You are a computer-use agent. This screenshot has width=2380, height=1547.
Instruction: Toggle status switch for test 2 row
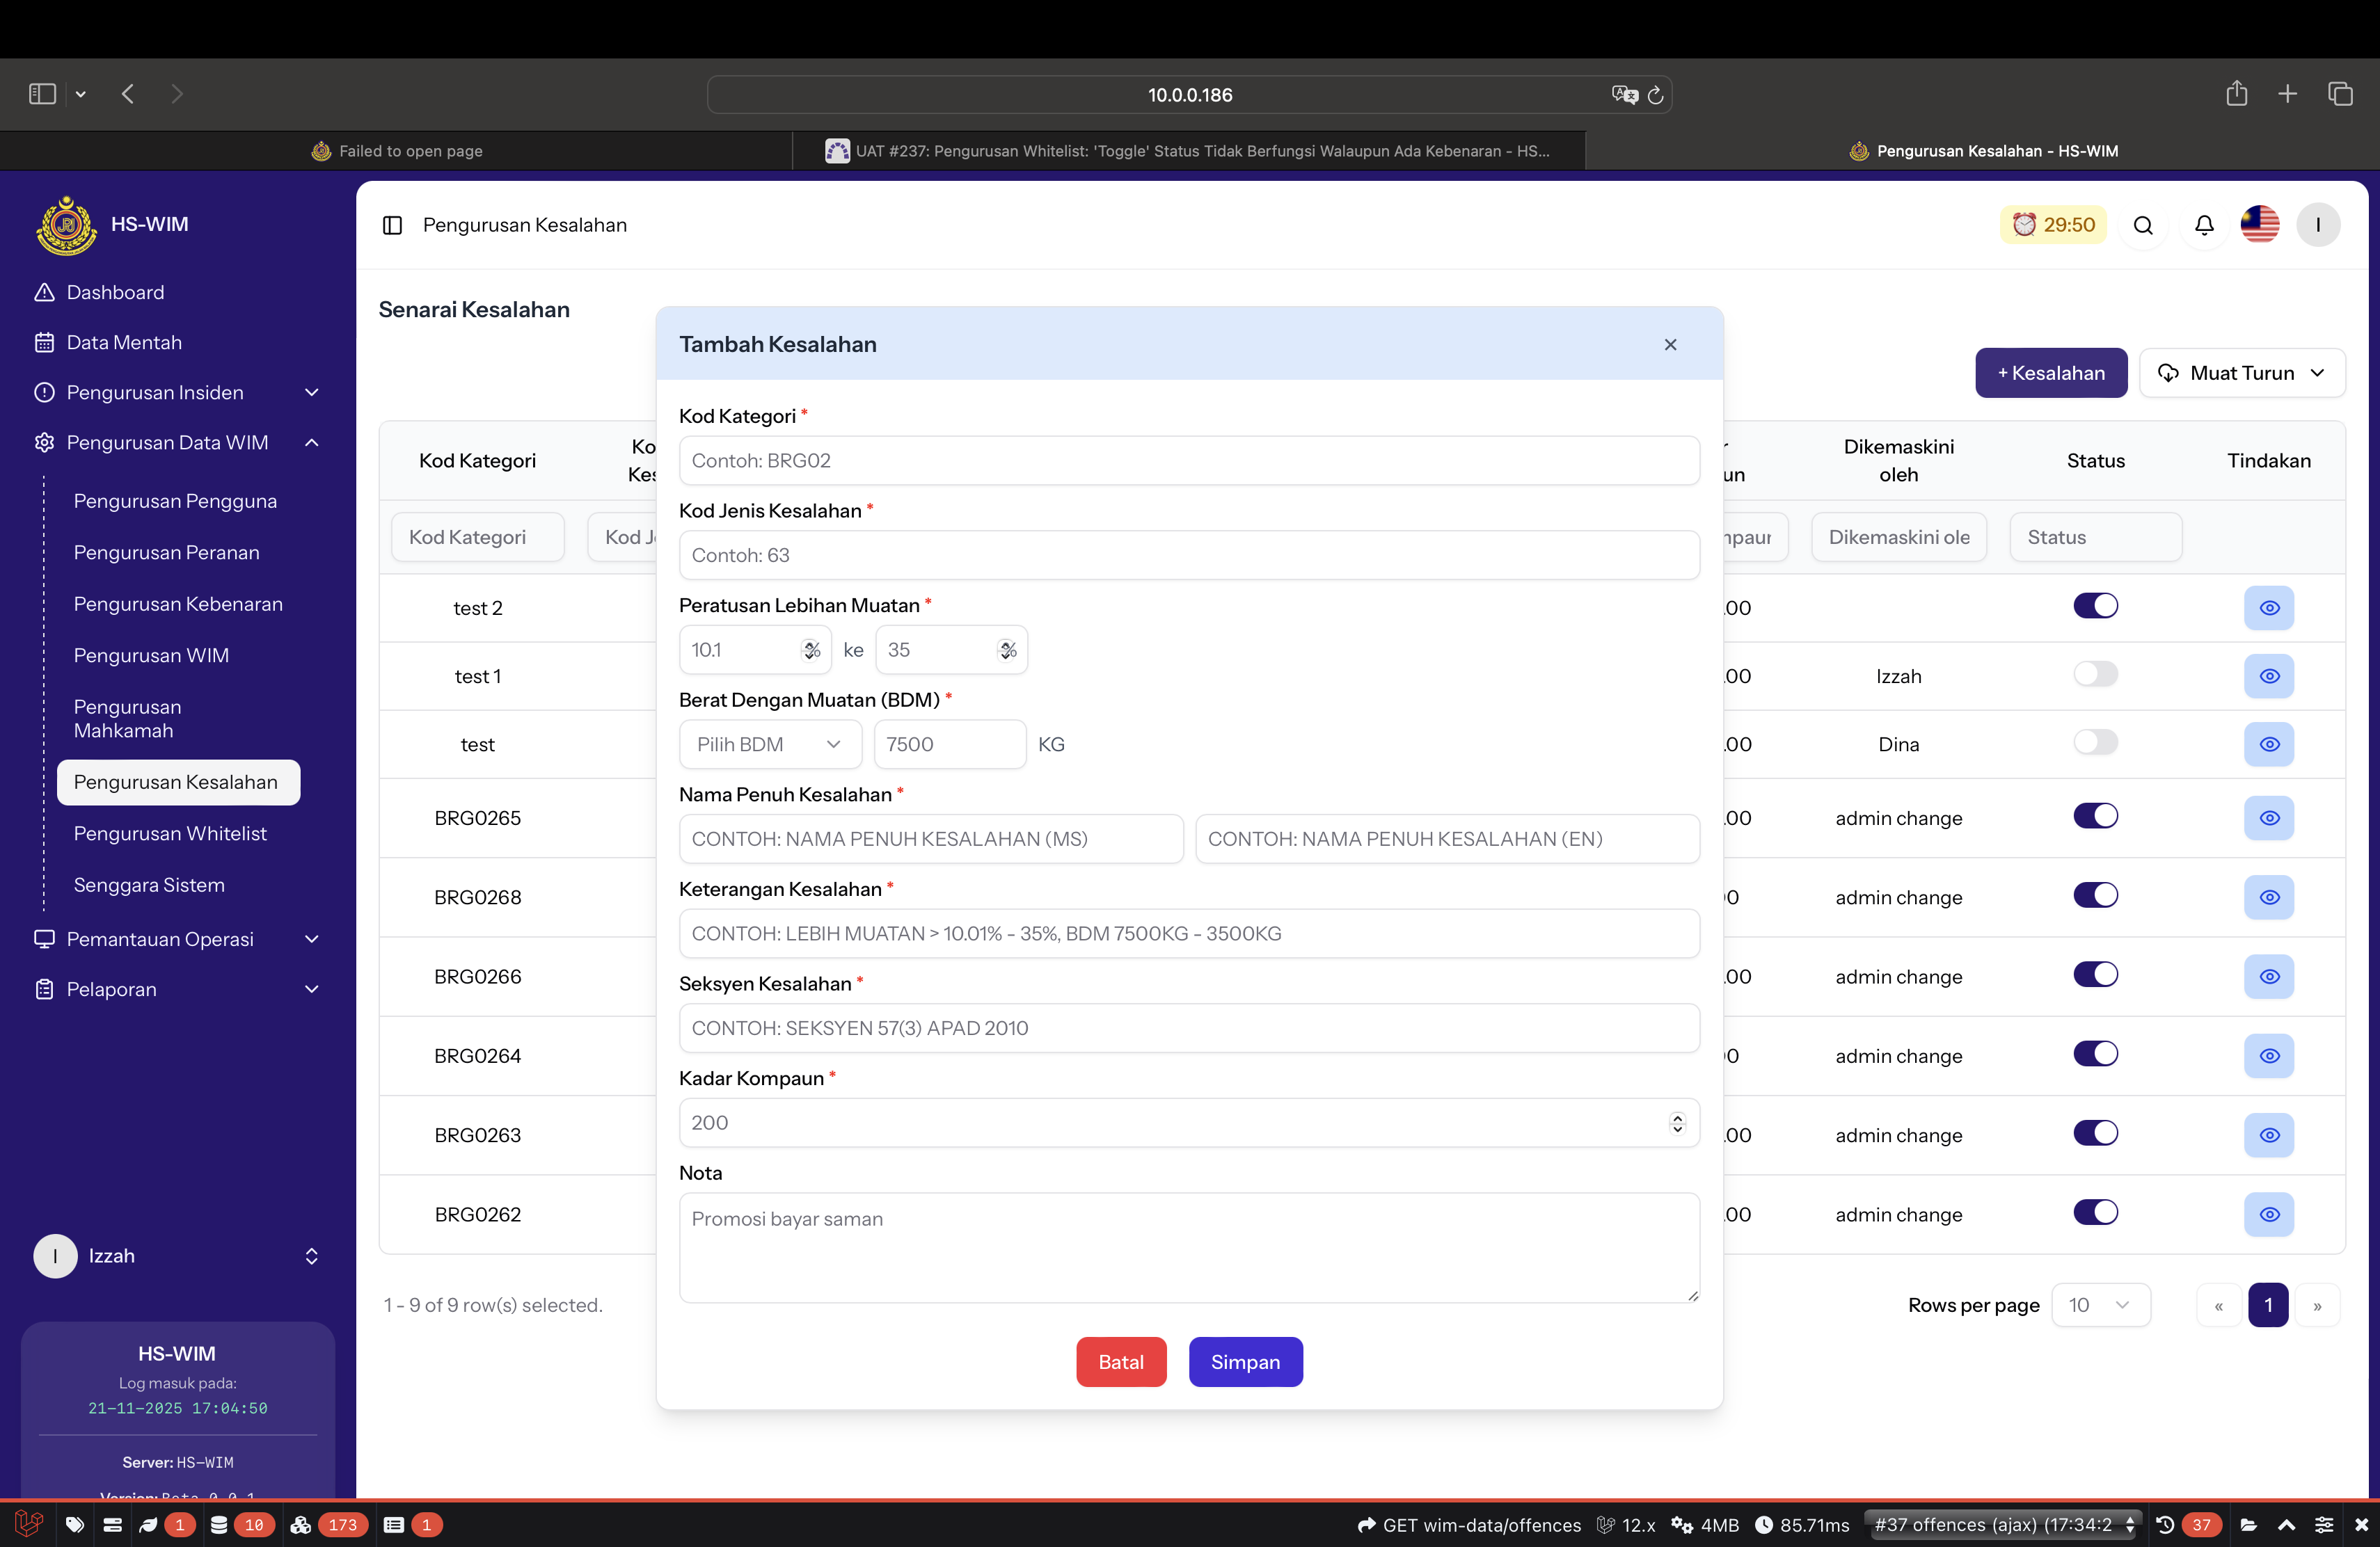click(2095, 606)
